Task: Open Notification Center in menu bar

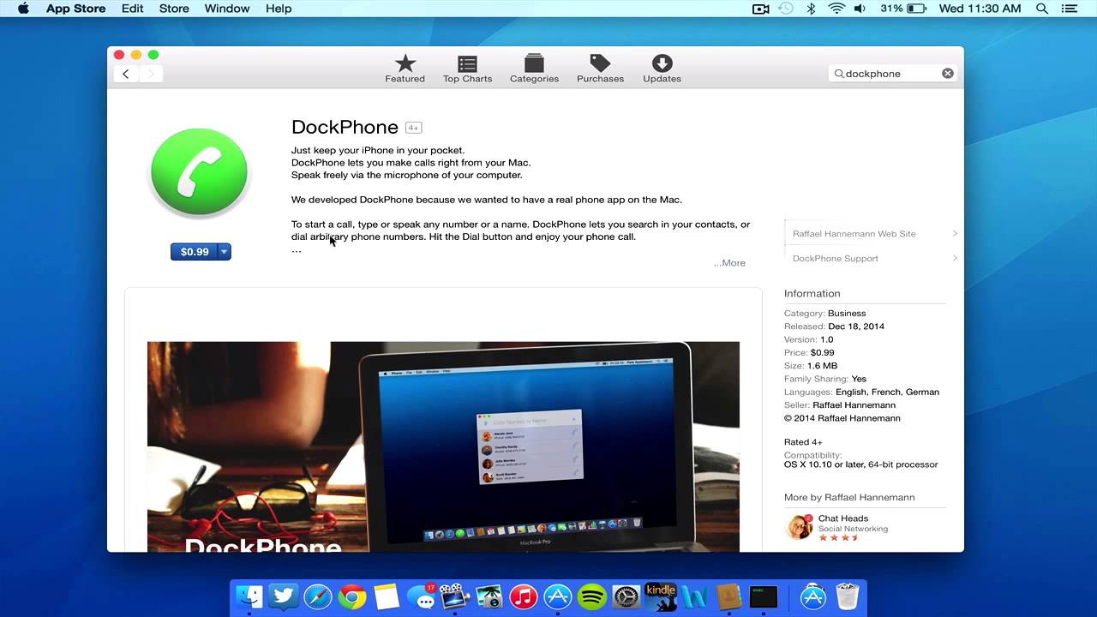Action: tap(1068, 9)
